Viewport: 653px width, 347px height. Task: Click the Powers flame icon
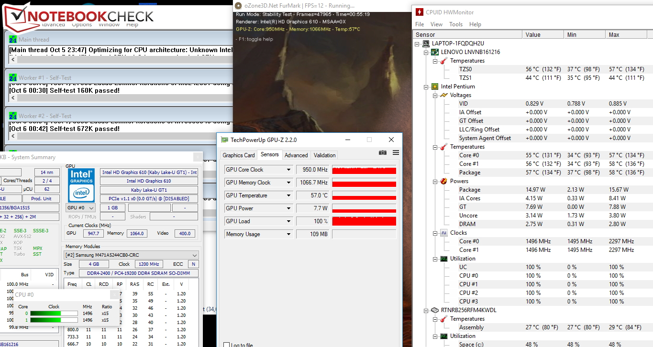(x=443, y=181)
